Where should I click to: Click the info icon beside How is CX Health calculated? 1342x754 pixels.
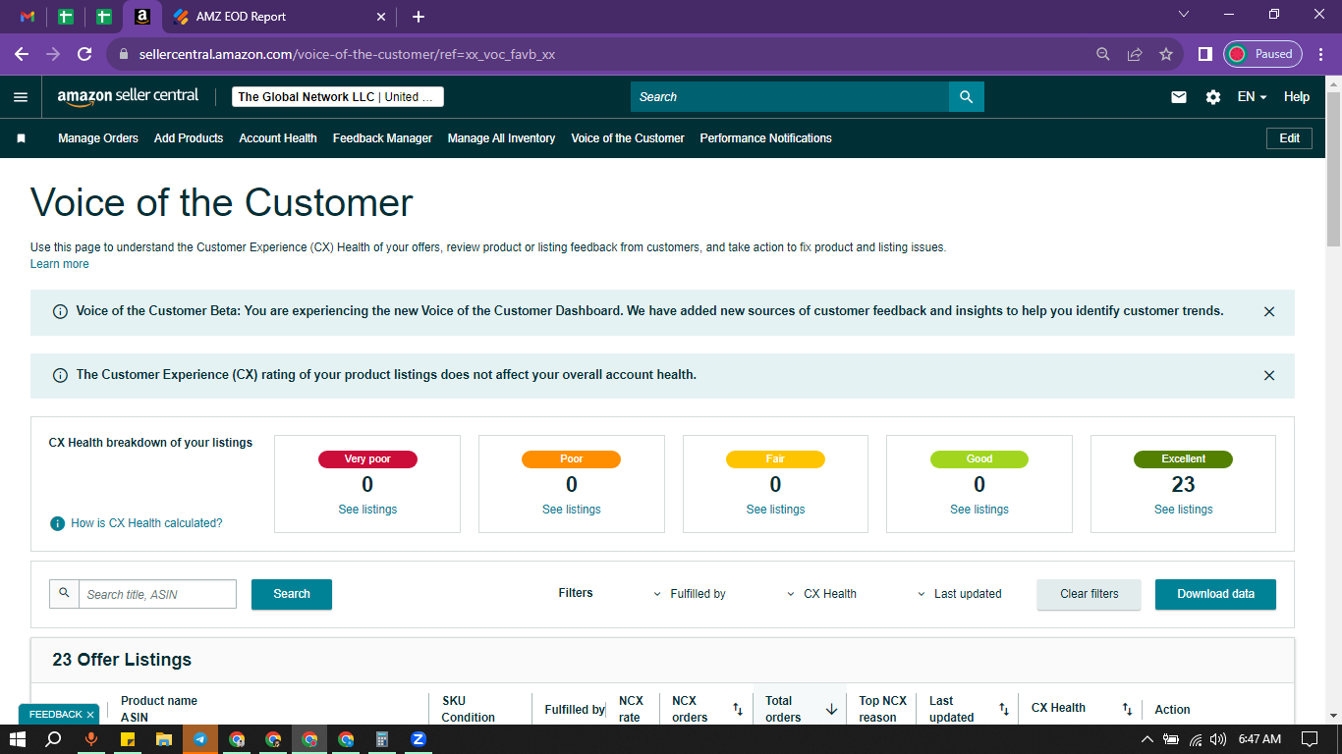[58, 523]
